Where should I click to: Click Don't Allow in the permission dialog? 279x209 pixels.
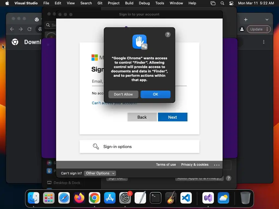(x=123, y=94)
